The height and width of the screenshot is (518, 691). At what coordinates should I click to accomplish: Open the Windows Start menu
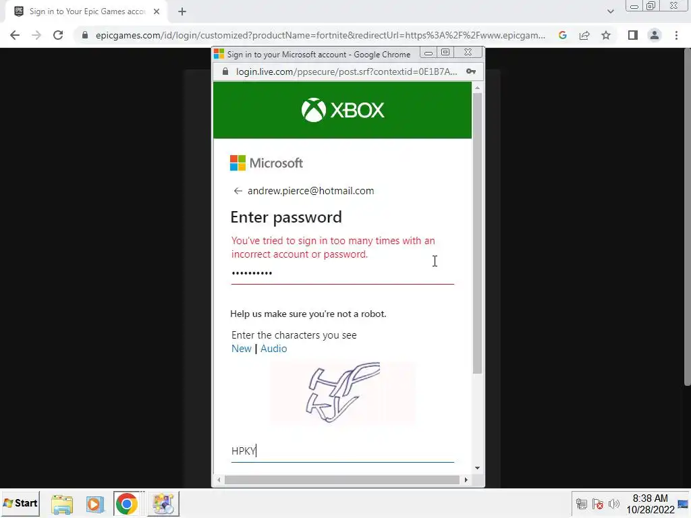(x=21, y=503)
